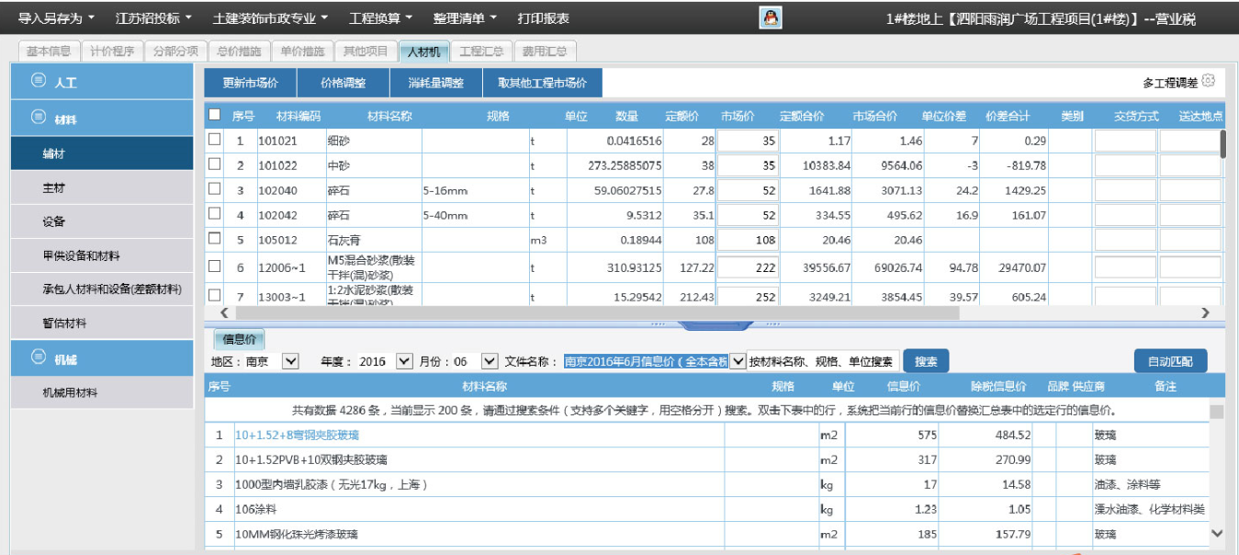Click the down arrow of the info price list scrollbar
Image resolution: width=1239 pixels, height=555 pixels.
[1218, 533]
